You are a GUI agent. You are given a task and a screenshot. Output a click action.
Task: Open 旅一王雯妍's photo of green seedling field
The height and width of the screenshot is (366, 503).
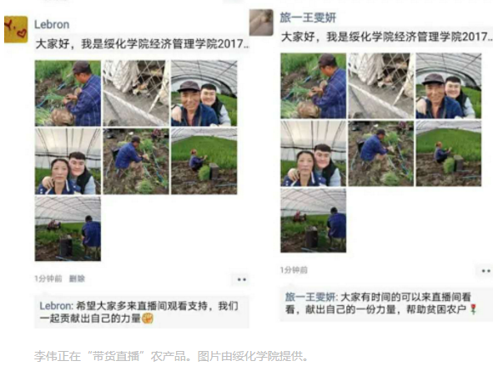pyautogui.click(x=449, y=153)
